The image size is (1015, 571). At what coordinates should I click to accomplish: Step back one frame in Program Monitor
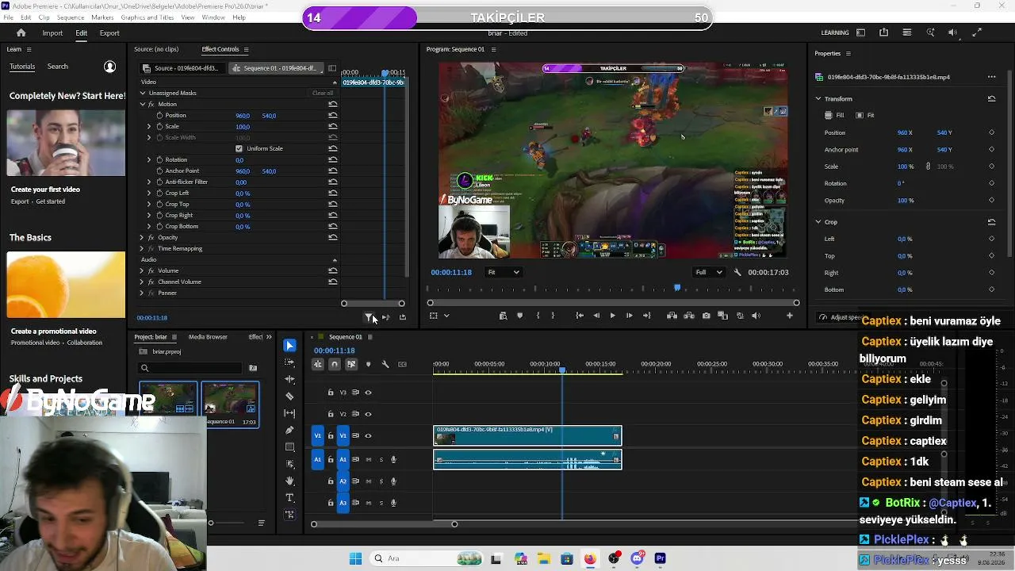coord(596,316)
